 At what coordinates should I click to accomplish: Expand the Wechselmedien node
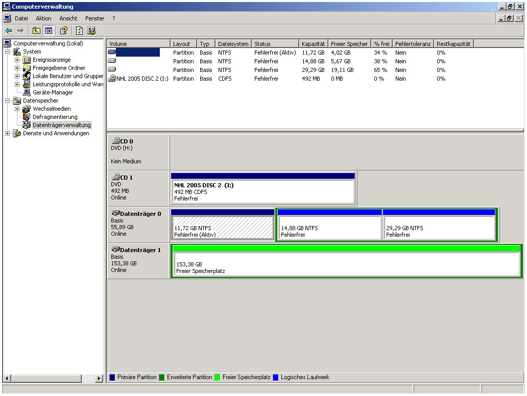coord(17,109)
